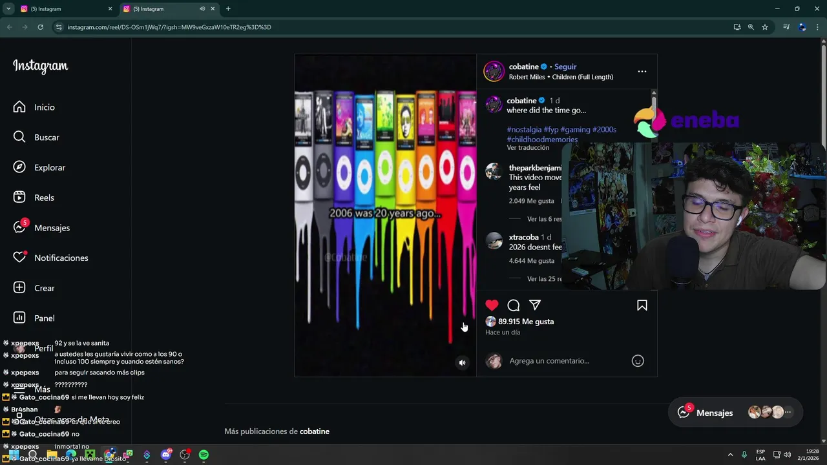827x465 pixels.
Task: Reload the page
Action: click(x=40, y=27)
